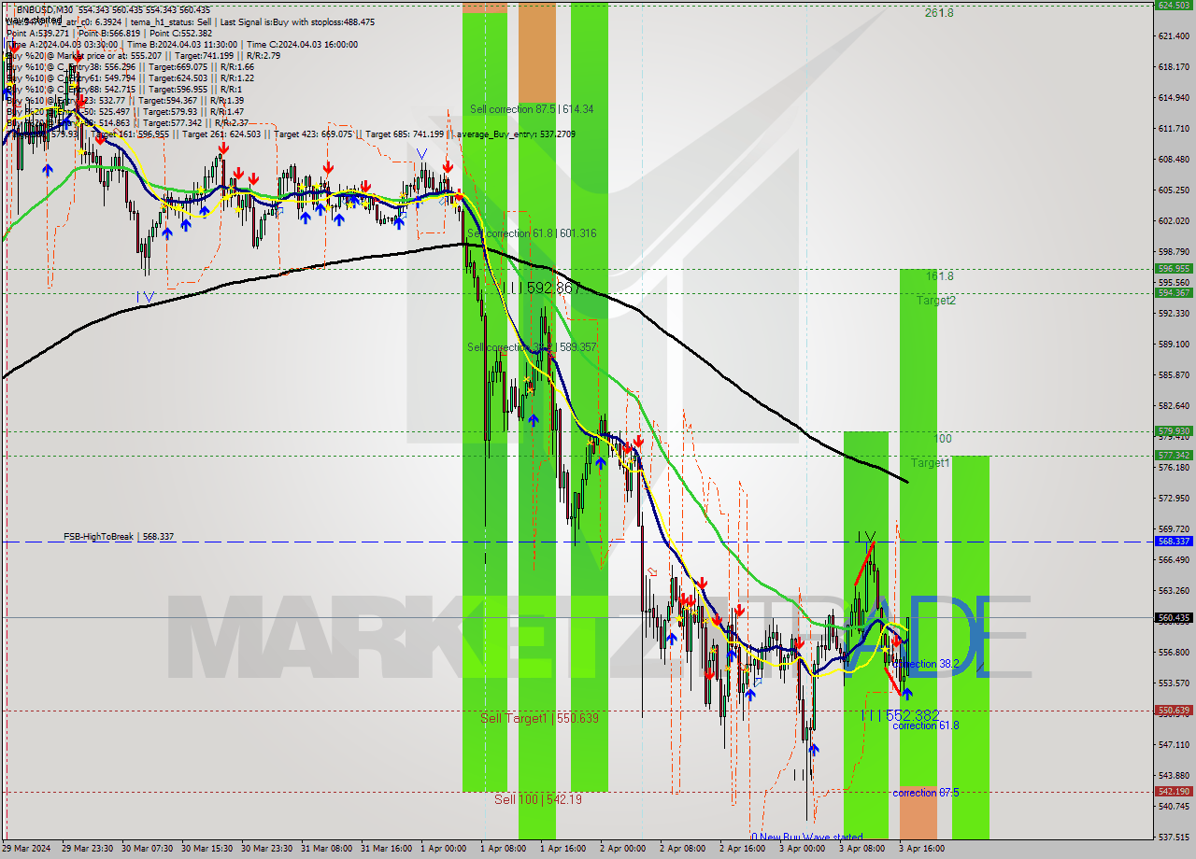Click the 'correction 61.8' blue label
This screenshot has width=1196, height=859.
tap(925, 725)
